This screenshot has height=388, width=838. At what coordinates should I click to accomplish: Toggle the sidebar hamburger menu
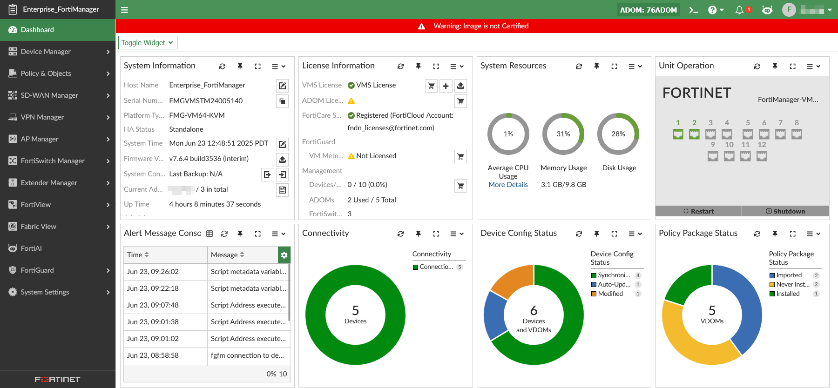pos(125,10)
